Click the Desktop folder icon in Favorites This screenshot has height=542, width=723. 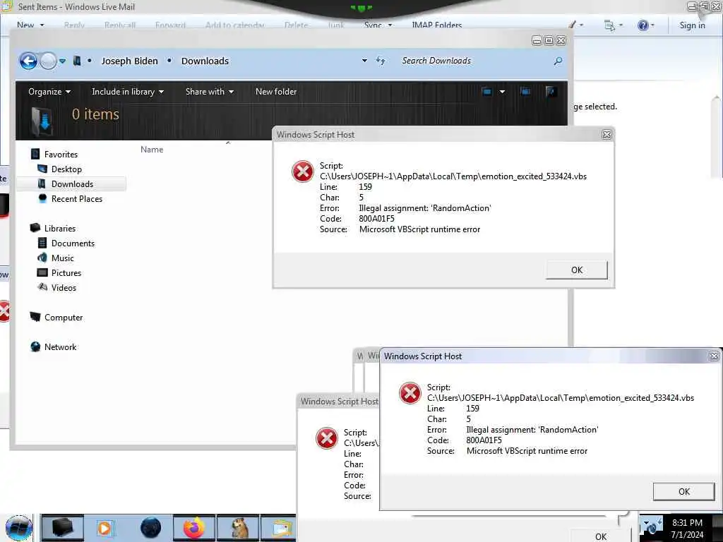[42, 169]
